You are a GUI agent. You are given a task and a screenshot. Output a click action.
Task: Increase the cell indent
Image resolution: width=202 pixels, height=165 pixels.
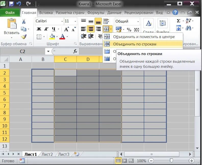click(91, 36)
